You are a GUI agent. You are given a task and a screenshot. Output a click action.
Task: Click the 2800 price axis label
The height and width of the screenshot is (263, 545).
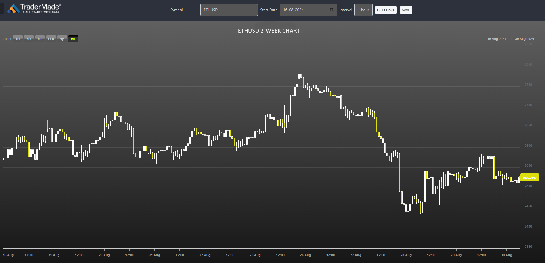click(x=528, y=64)
